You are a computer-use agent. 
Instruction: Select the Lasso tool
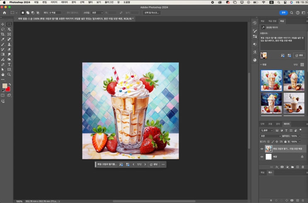point(3,29)
